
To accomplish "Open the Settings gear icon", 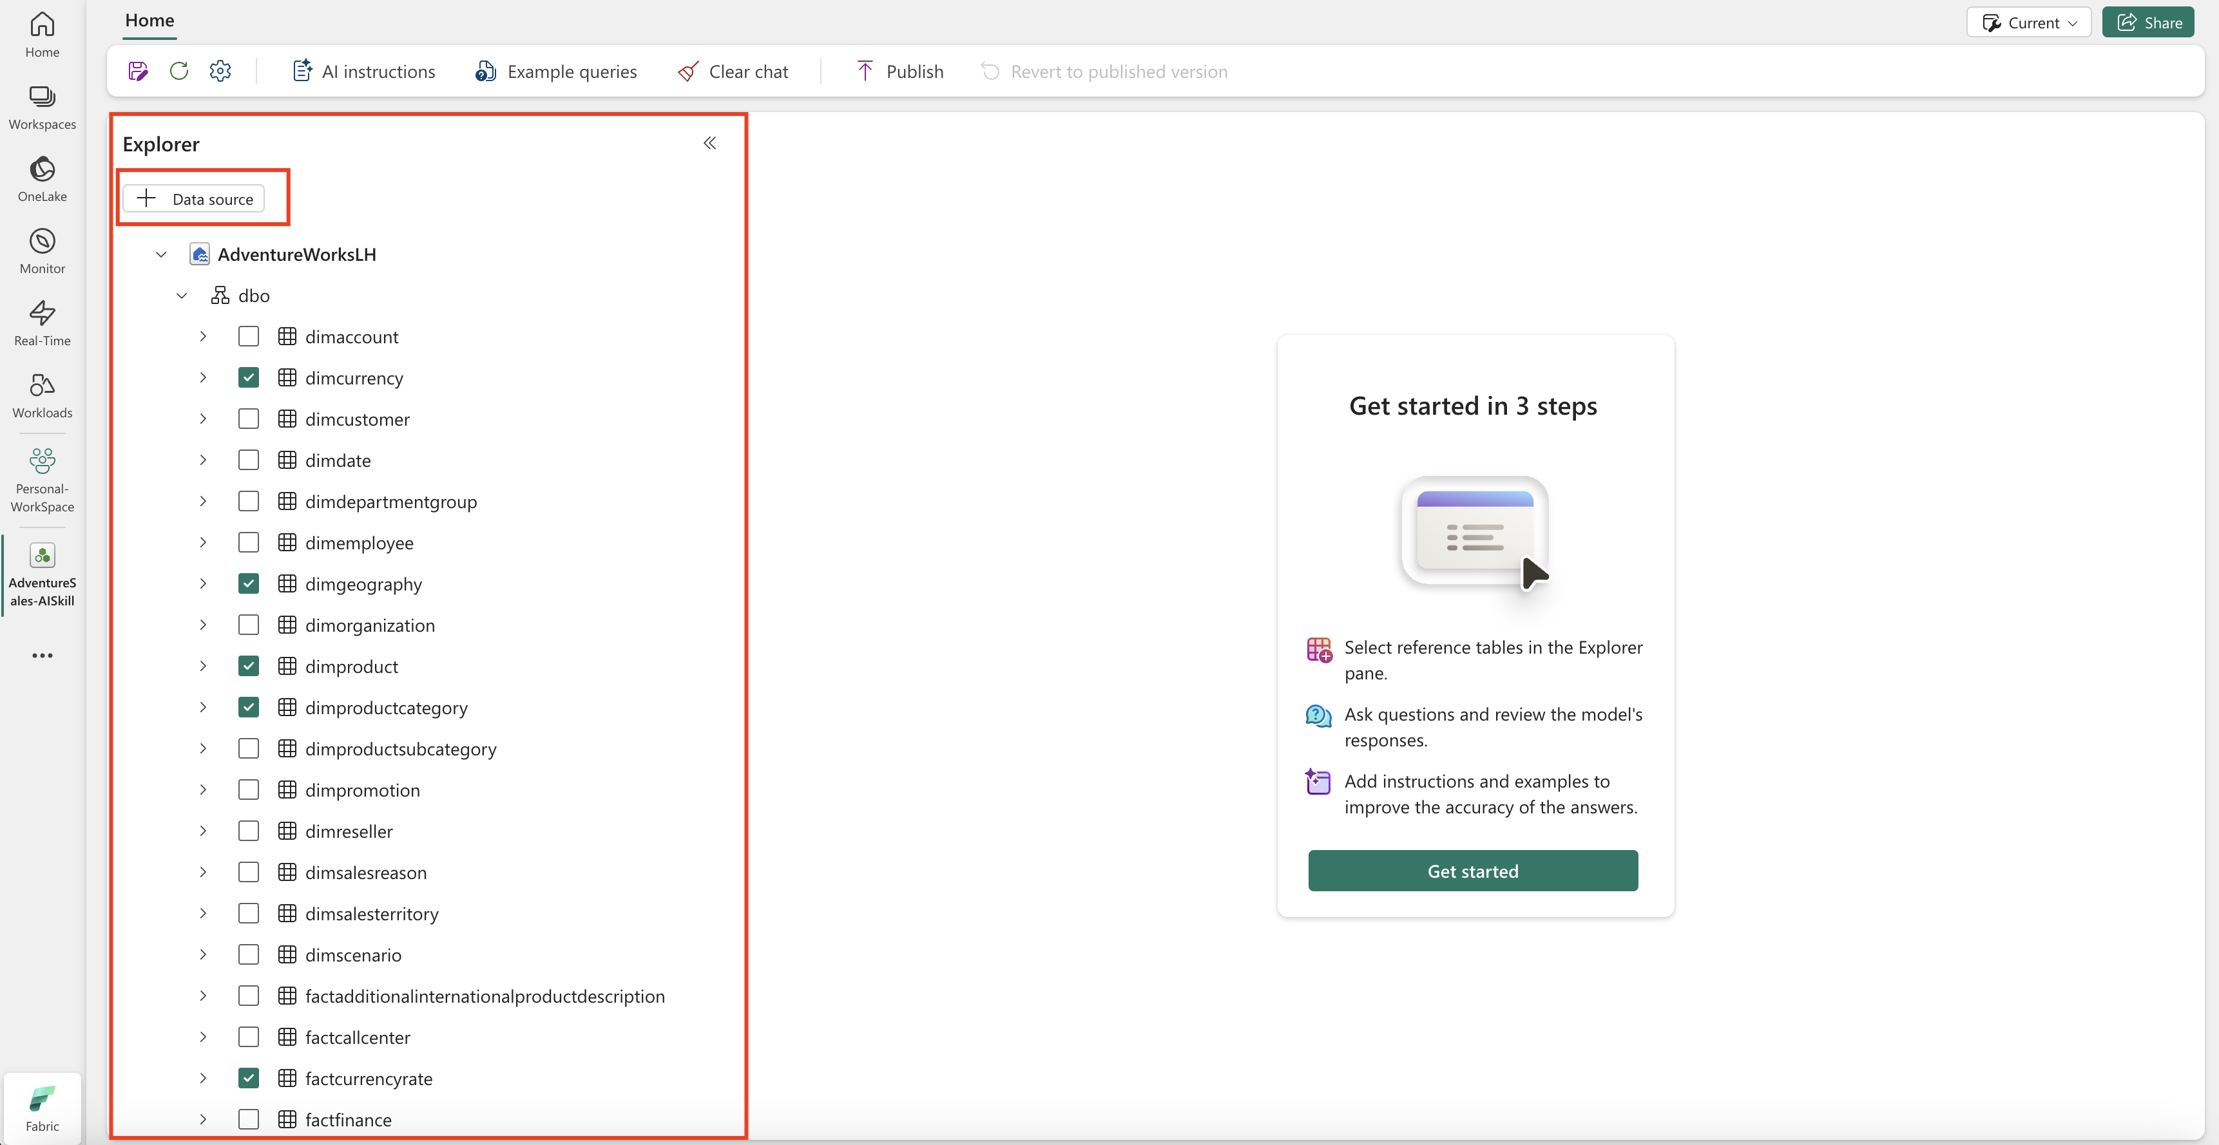I will pos(220,71).
